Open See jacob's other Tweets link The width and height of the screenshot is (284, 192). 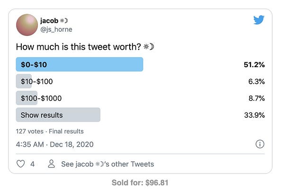tap(107, 164)
